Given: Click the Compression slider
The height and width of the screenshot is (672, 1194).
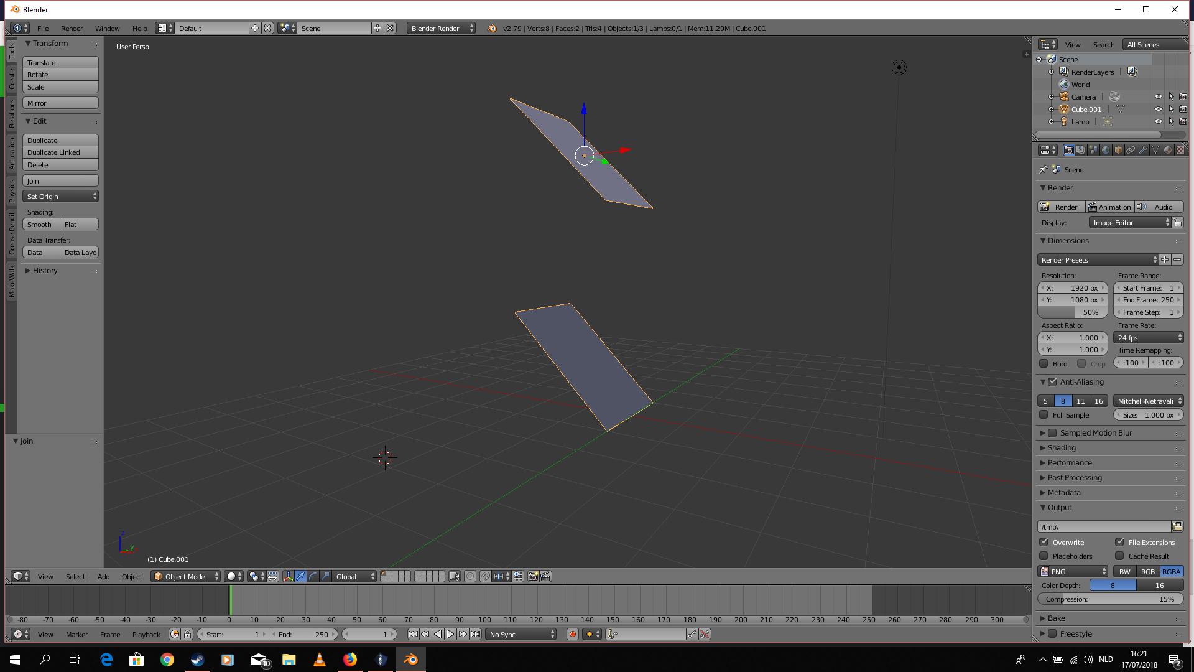Looking at the screenshot, I should pyautogui.click(x=1110, y=599).
